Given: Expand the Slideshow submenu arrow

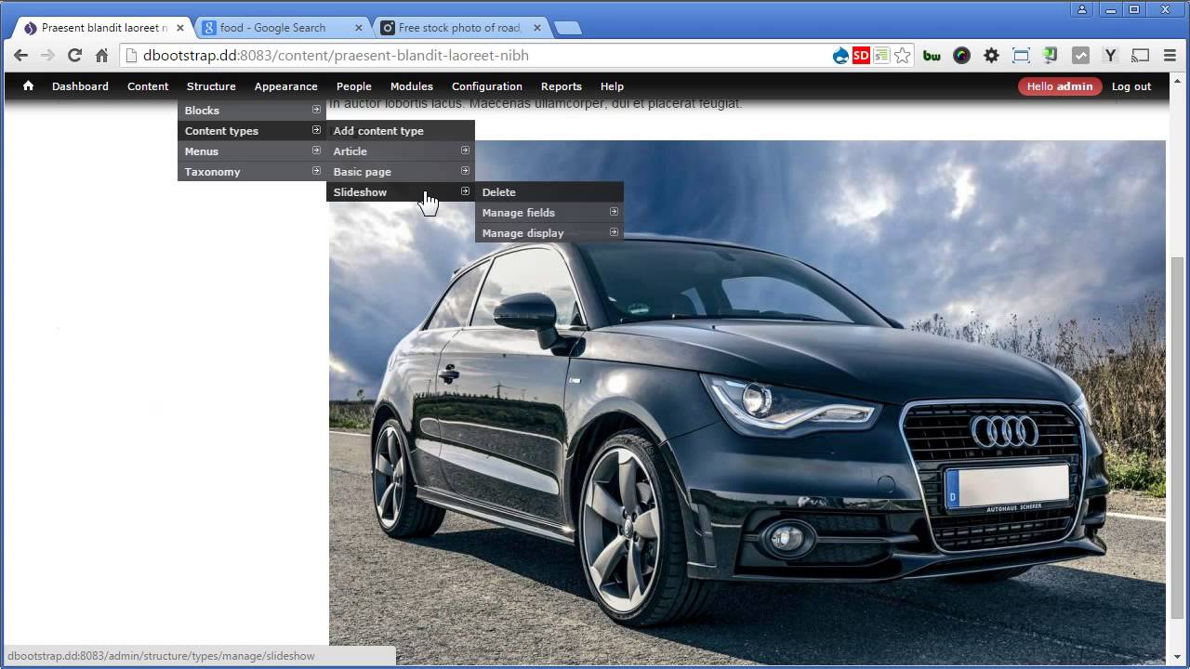Looking at the screenshot, I should (465, 191).
